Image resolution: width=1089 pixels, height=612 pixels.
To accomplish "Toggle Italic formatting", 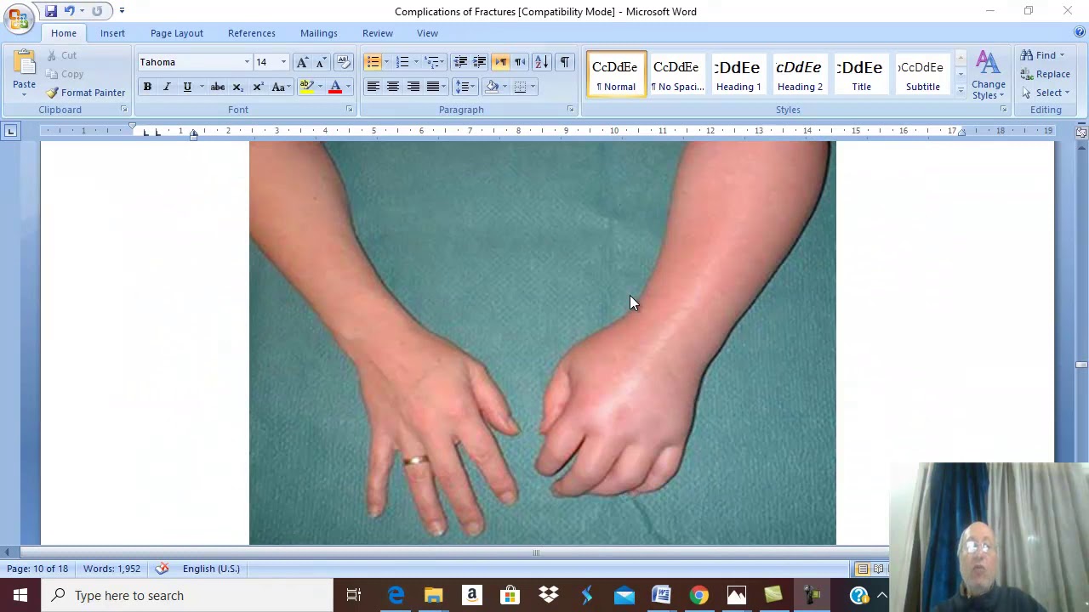I will [x=167, y=87].
